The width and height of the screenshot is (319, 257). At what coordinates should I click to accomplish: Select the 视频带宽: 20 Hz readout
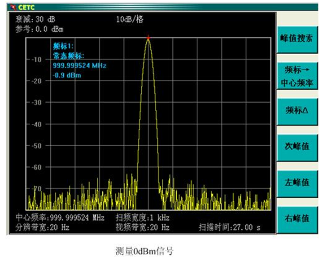click(x=143, y=227)
